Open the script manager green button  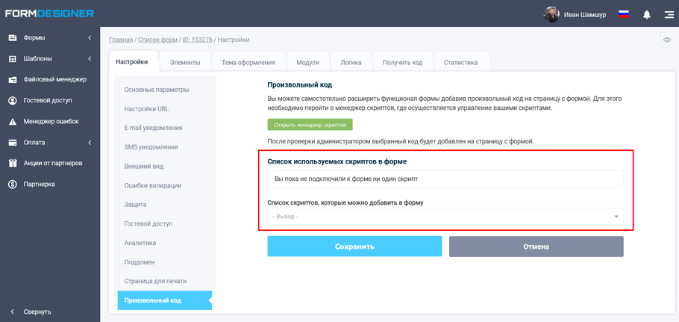click(x=310, y=125)
